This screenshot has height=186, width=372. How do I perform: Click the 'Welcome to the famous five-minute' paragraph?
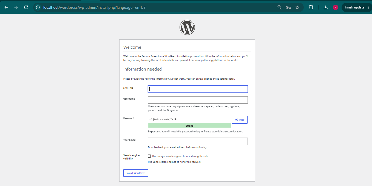click(186, 58)
